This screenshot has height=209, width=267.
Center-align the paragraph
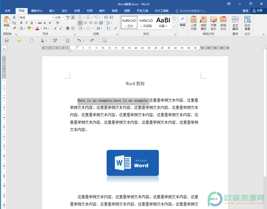85,23
